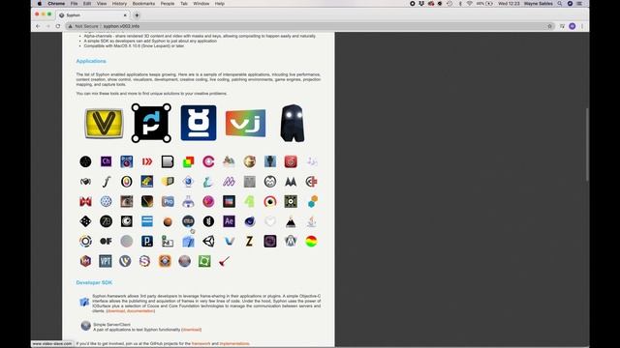
Task: Click the address bar showing syphon.v002.info
Action: pyautogui.click(x=310, y=26)
